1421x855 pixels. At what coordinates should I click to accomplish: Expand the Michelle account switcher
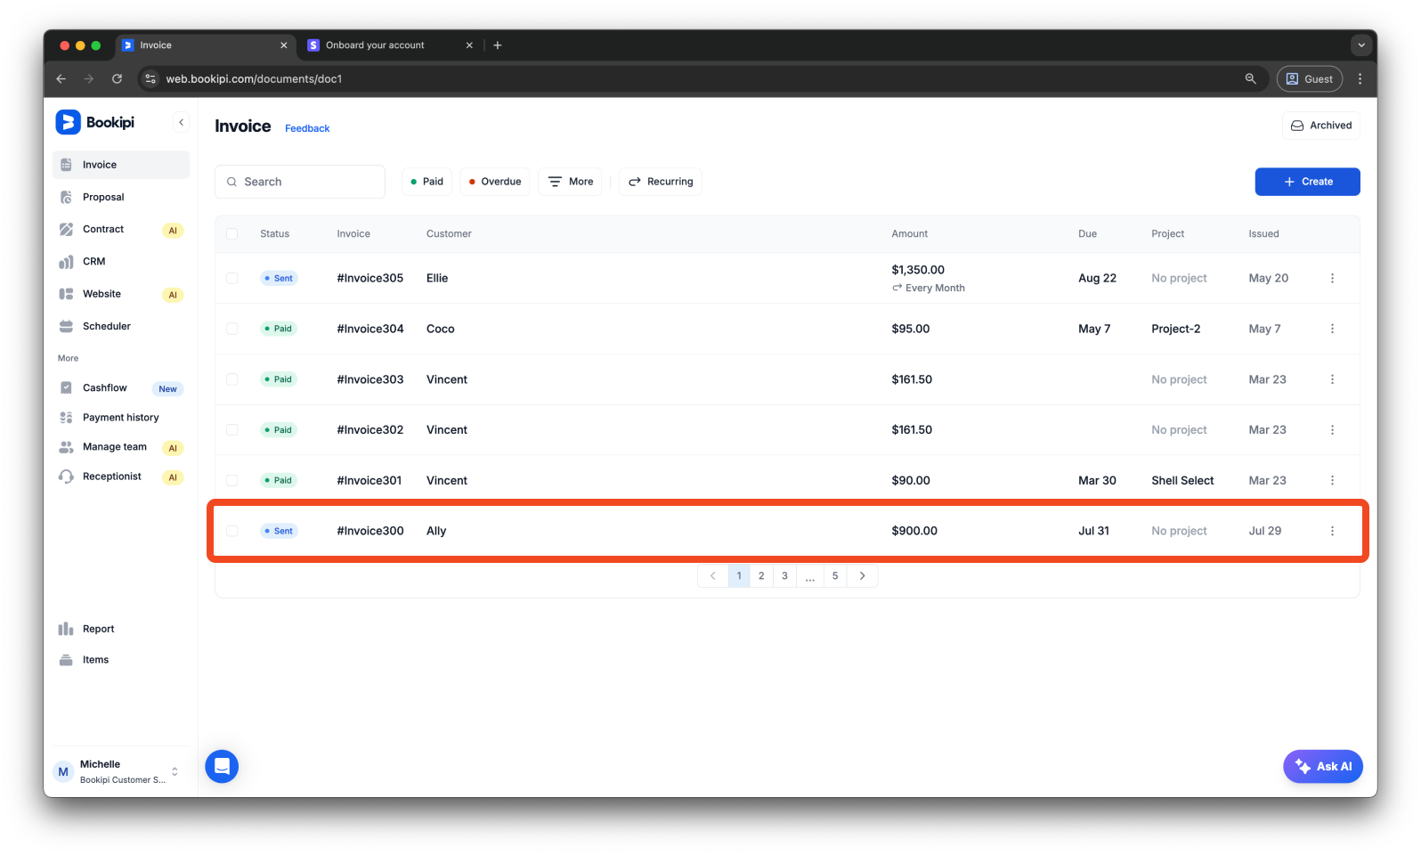click(x=175, y=771)
